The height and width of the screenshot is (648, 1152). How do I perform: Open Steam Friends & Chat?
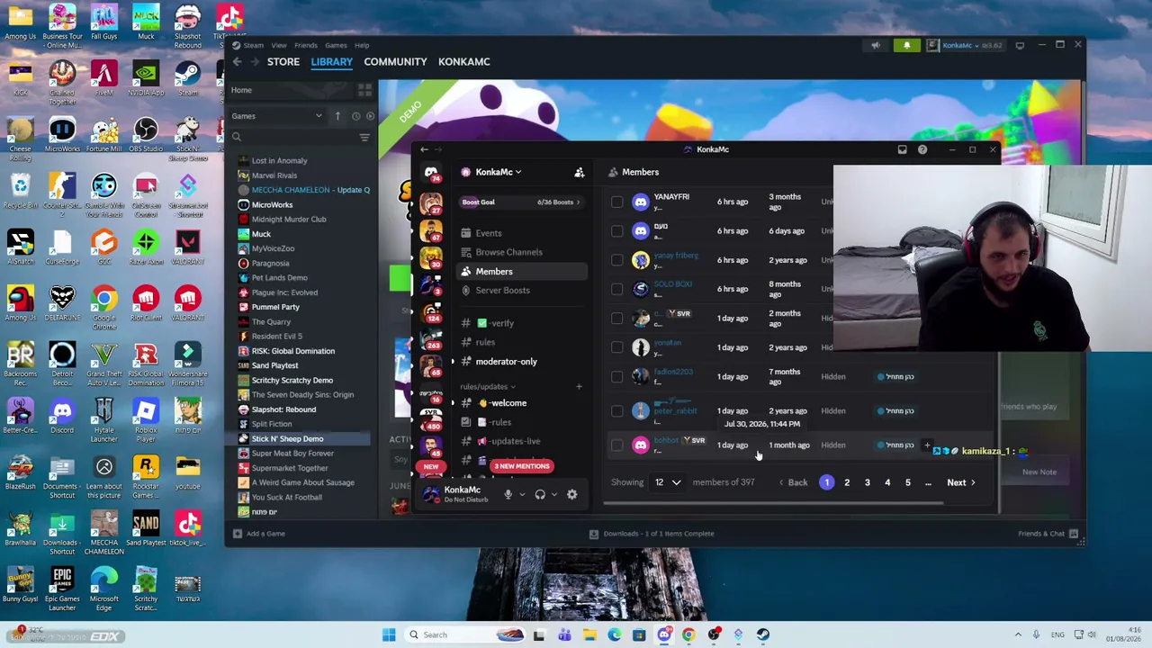point(1047,534)
